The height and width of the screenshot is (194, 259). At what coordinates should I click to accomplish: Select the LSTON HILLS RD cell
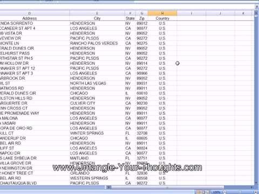(35, 98)
